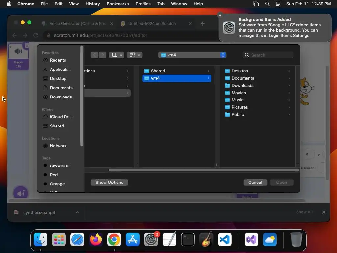
Task: Click the Search field in the file dialog
Action: [x=268, y=55]
